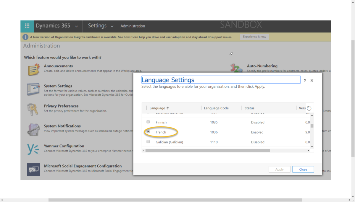Check the Finnish language checkbox
Image resolution: width=355 pixels, height=202 pixels.
tap(148, 122)
